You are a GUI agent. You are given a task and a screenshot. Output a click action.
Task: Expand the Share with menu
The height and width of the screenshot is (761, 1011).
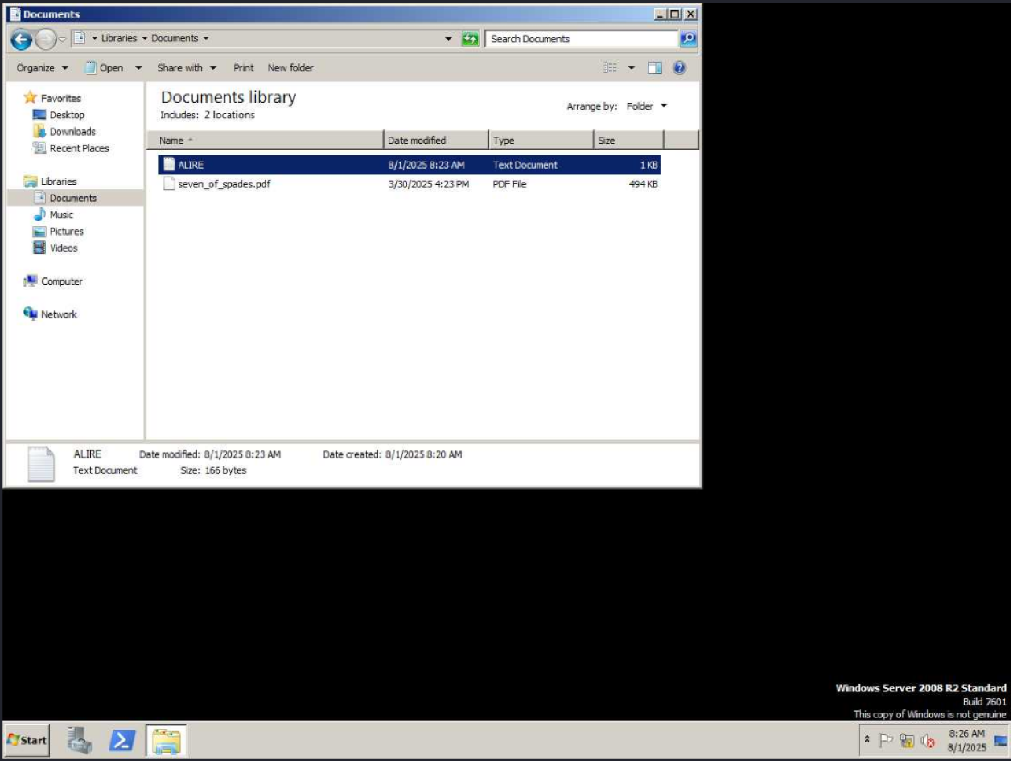pyautogui.click(x=186, y=68)
